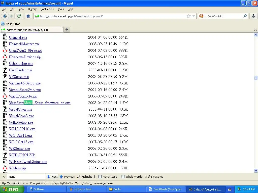Open the downloads arrow button

[x=253, y=16]
